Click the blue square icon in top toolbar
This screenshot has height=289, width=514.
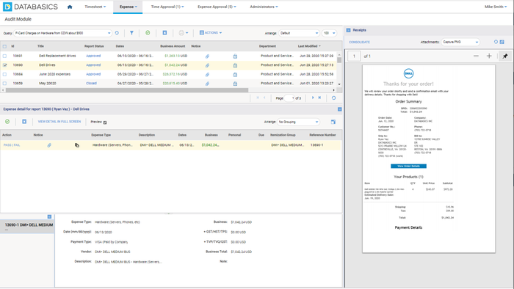click(x=164, y=33)
